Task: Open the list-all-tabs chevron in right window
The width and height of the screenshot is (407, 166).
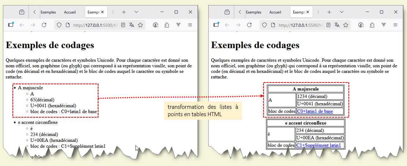Action: tap(341, 12)
